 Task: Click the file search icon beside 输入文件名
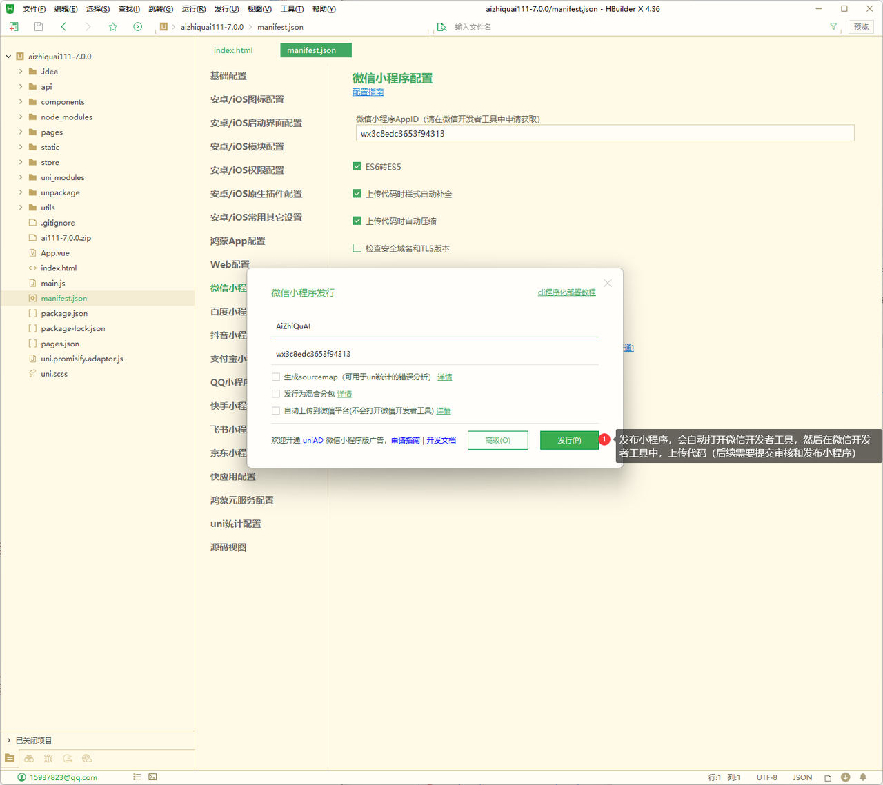441,27
